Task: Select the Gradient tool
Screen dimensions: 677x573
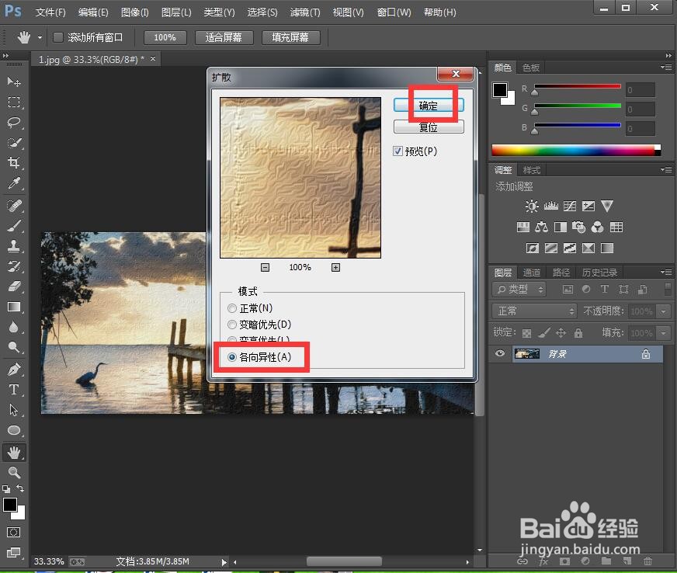Action: pos(14,307)
